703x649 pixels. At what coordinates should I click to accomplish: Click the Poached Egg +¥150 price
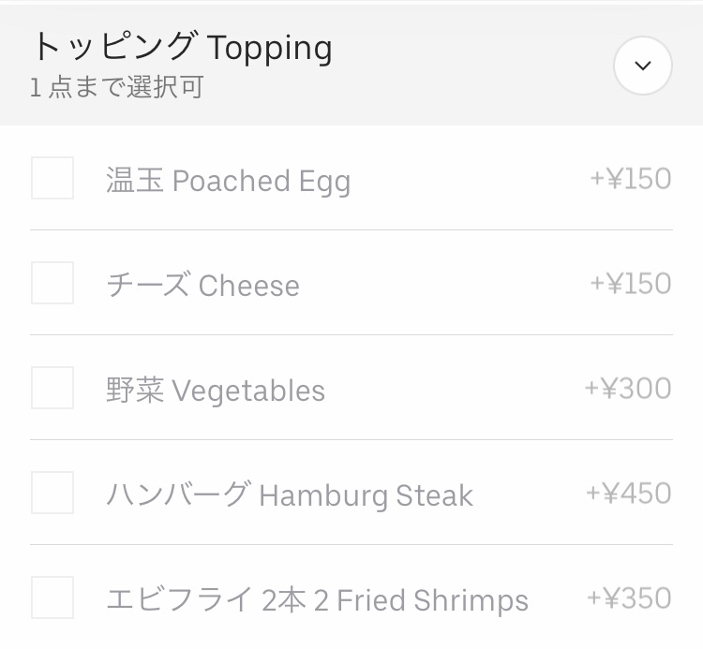click(x=630, y=178)
